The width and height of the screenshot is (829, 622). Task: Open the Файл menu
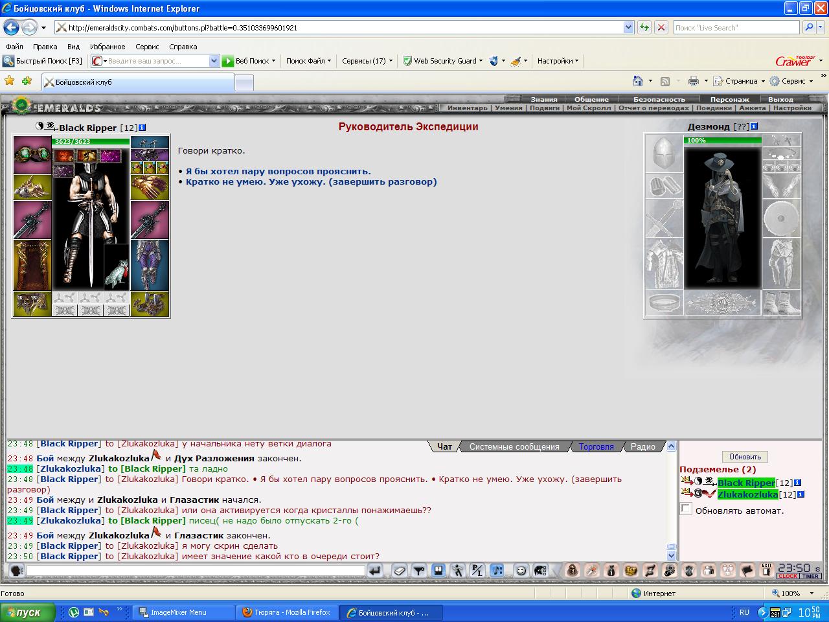coord(14,47)
